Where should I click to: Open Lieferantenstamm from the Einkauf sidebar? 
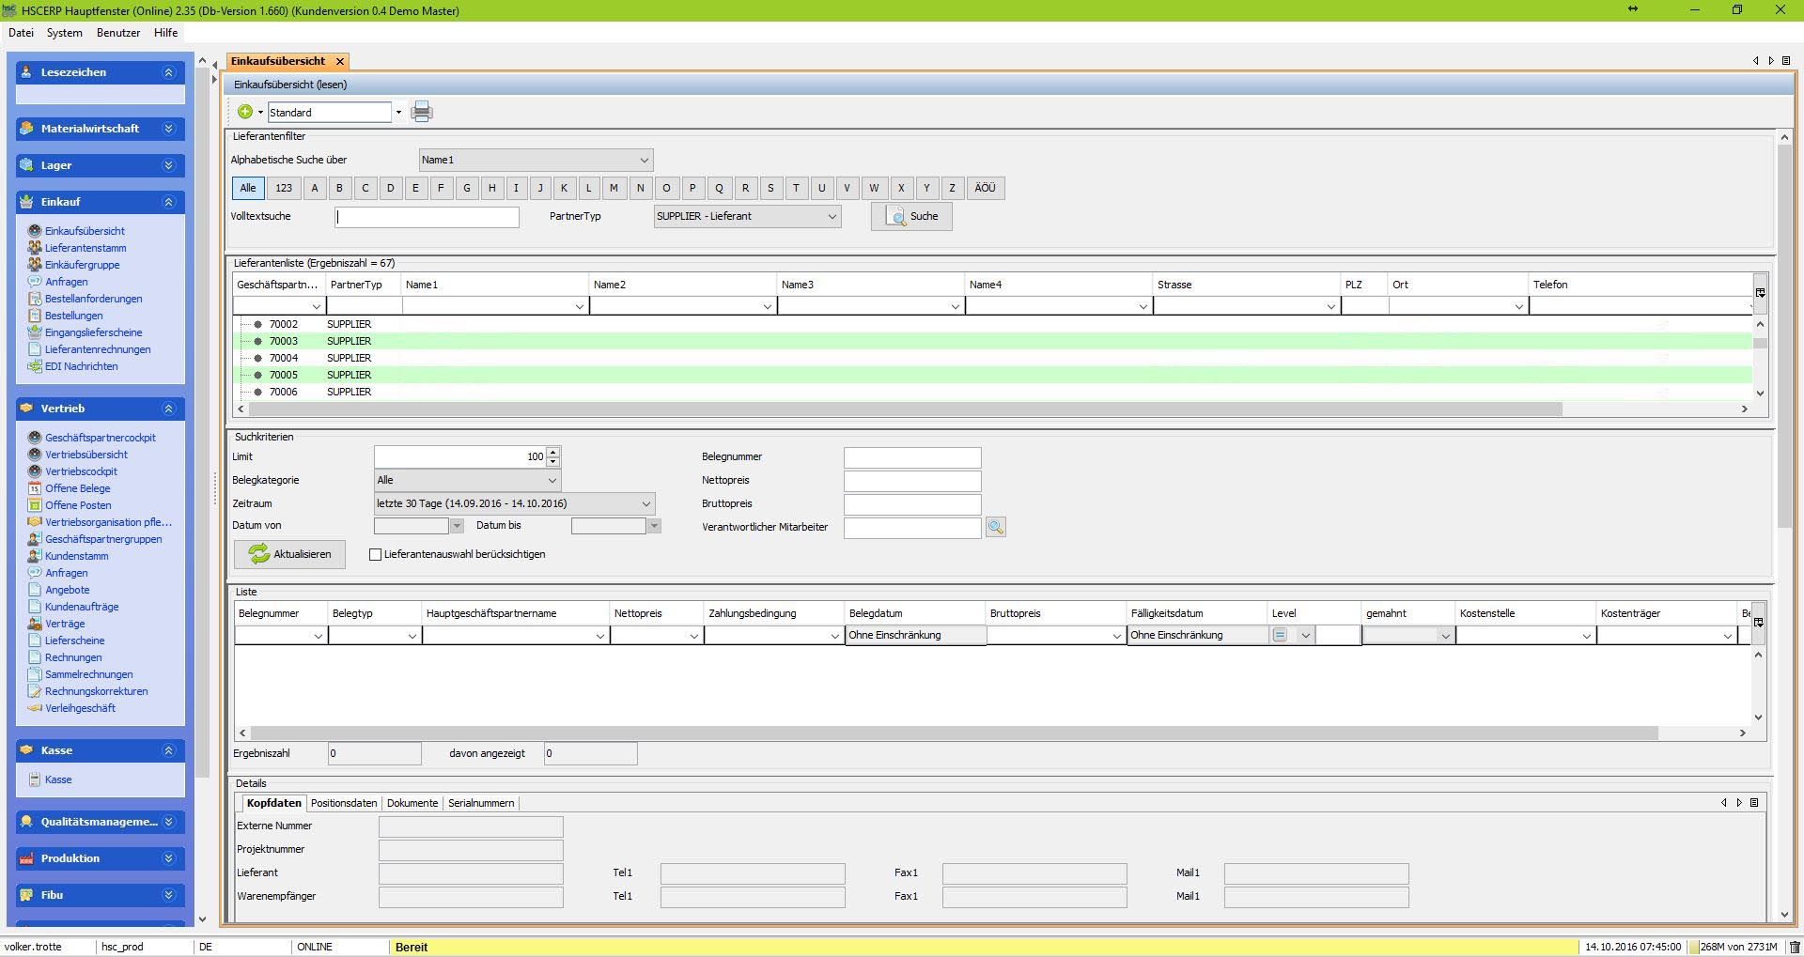pos(86,248)
